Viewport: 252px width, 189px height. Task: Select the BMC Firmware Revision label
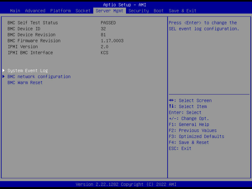[x=34, y=41]
